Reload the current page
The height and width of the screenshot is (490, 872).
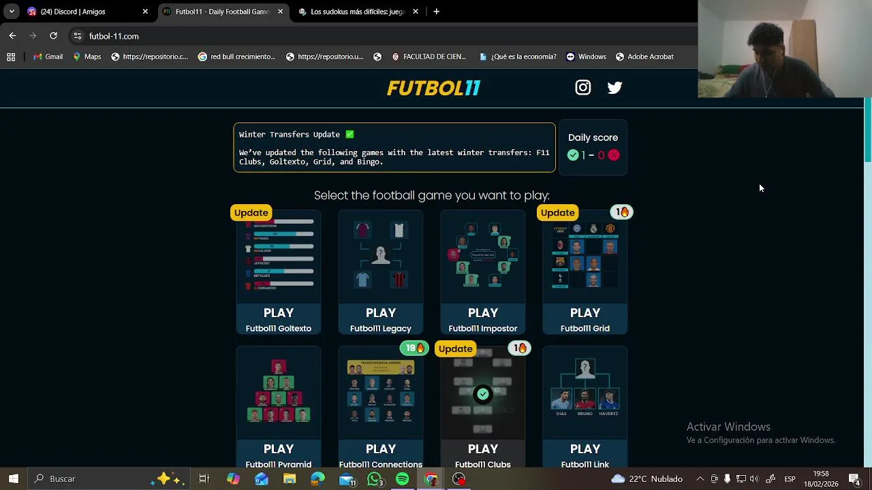click(x=53, y=36)
